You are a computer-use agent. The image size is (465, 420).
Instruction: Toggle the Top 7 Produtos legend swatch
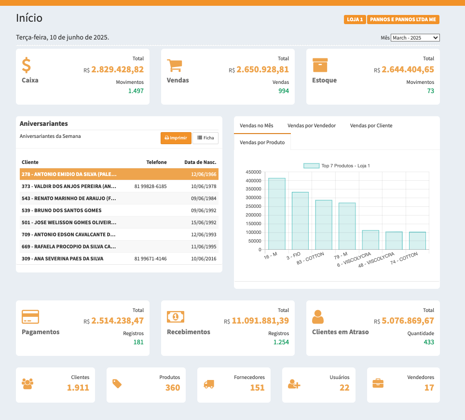311,166
